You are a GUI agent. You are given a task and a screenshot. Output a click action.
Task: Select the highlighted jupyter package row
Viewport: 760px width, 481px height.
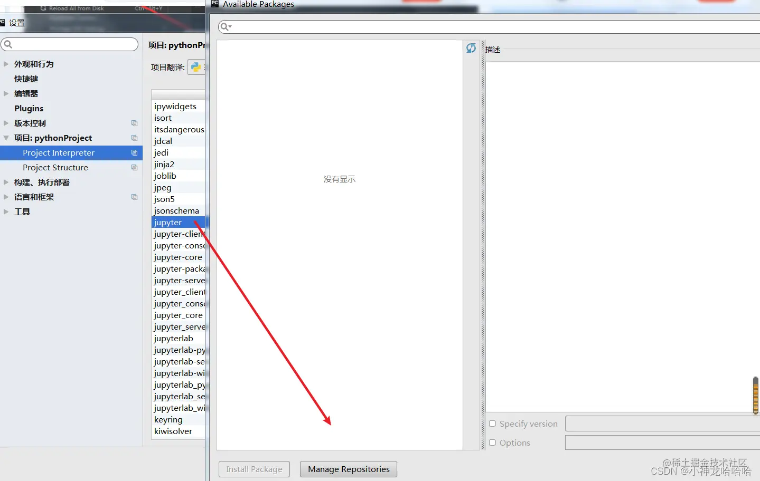[178, 222]
